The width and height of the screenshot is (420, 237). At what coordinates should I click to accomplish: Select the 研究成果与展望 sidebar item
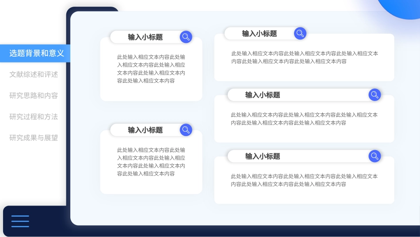tap(34, 138)
